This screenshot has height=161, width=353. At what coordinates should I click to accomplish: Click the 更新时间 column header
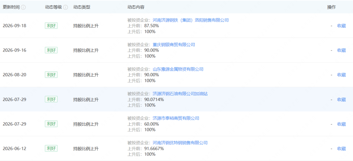click(11, 7)
